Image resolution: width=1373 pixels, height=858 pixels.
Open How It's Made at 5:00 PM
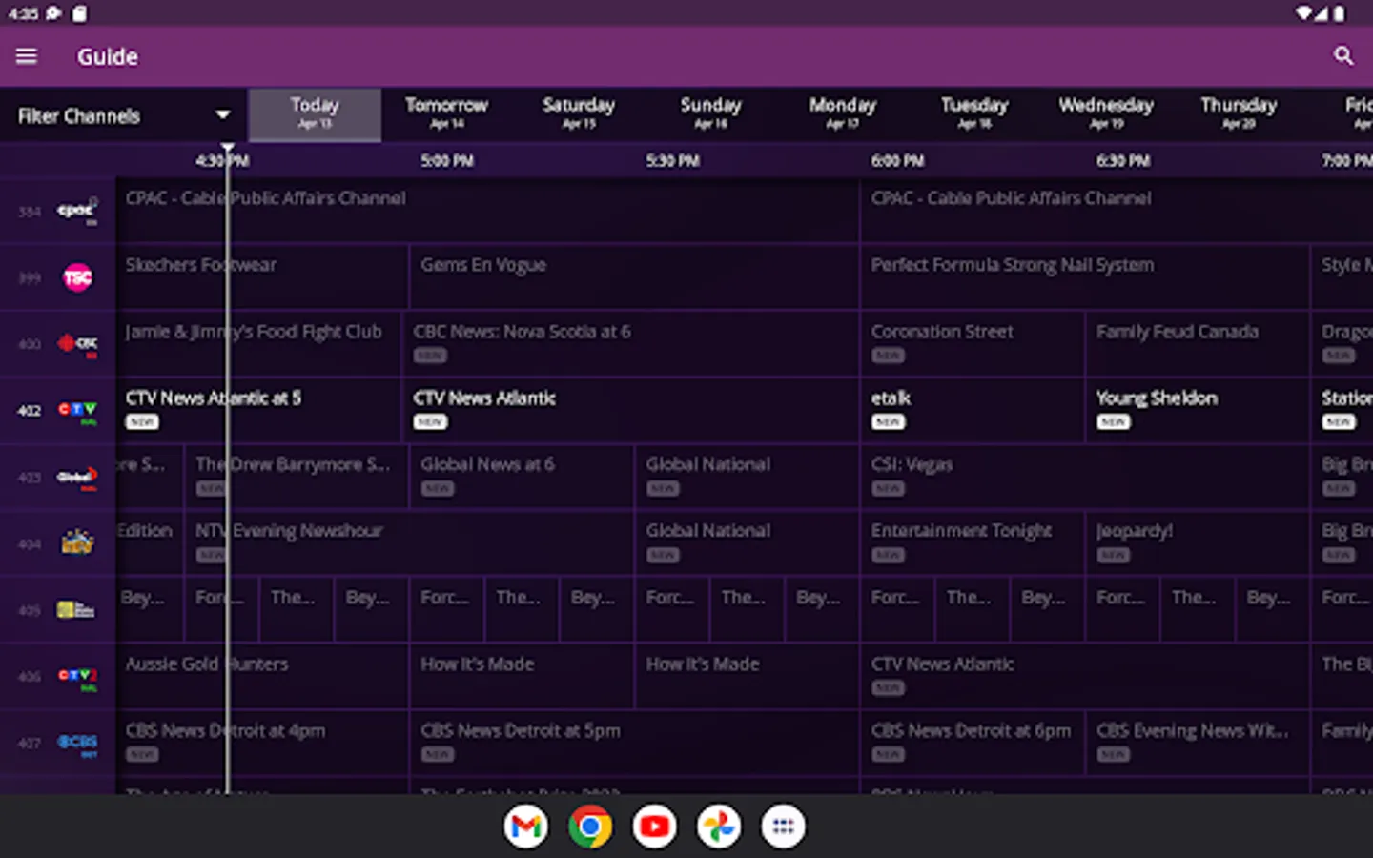point(523,676)
